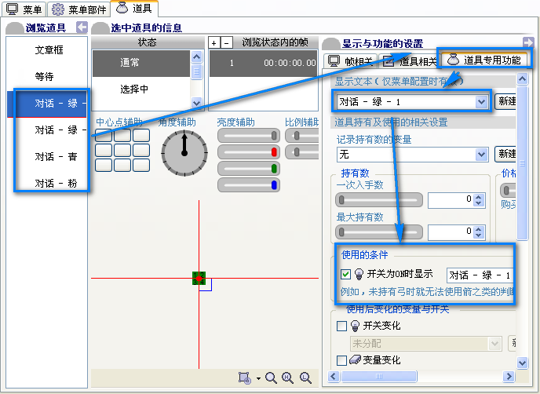Select the 对话 - 粉 item

[56, 183]
